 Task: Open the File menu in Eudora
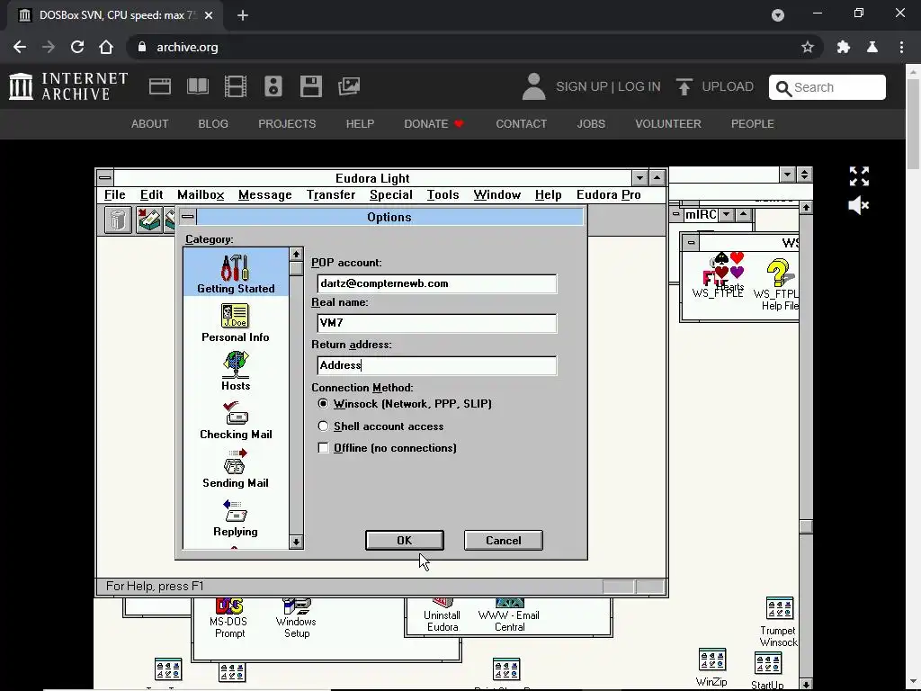click(x=114, y=194)
